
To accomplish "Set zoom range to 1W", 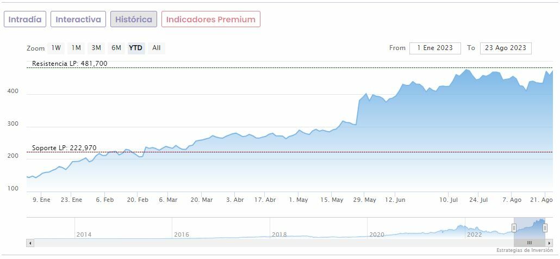I will pyautogui.click(x=56, y=48).
